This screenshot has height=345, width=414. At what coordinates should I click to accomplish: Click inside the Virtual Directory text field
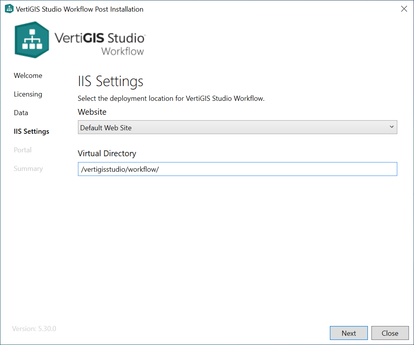237,169
